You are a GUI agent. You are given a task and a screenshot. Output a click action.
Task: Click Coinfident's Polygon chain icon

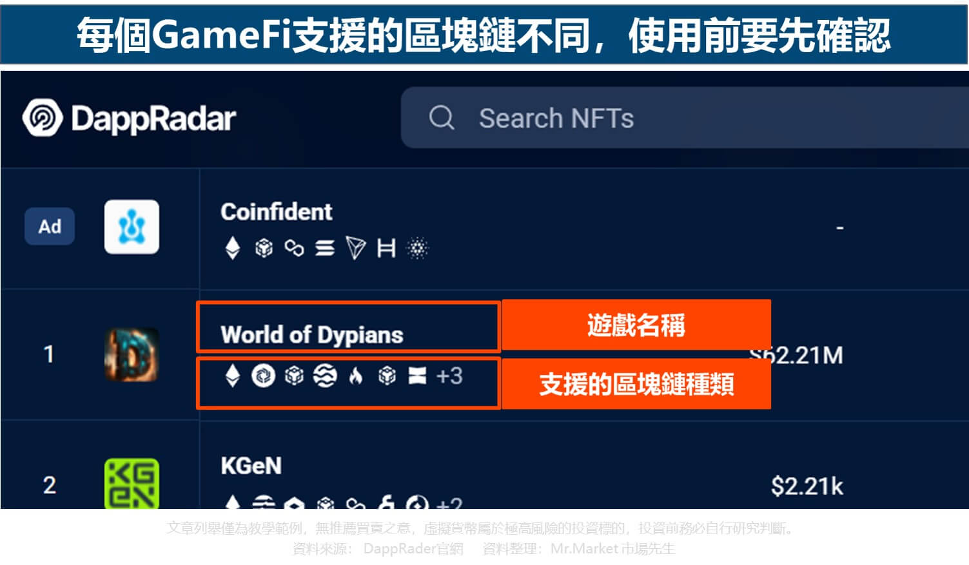(295, 248)
